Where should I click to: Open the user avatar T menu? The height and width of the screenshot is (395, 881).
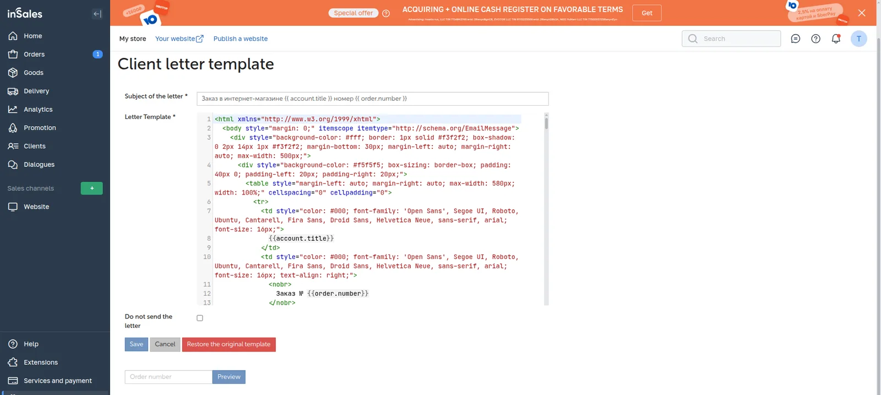click(x=858, y=39)
